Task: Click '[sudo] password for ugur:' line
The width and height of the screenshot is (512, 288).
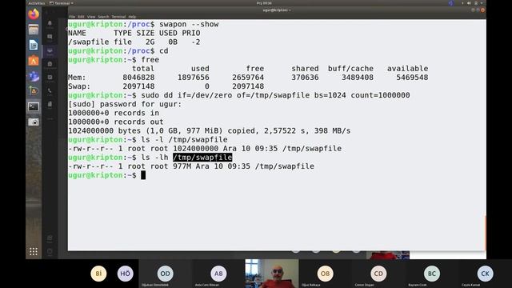Action: 125,104
